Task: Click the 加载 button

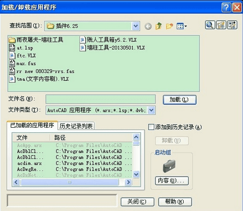Action: pos(180,99)
